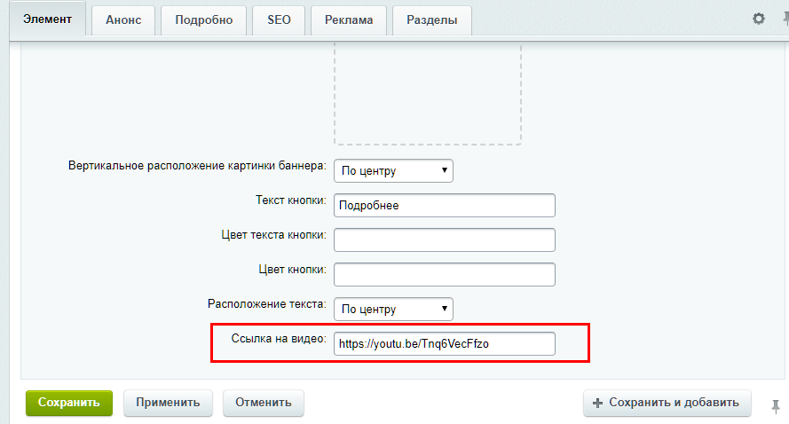The width and height of the screenshot is (789, 424).
Task: Expand the Вертикальное расположение картинки баннера dropdown
Action: pyautogui.click(x=393, y=170)
